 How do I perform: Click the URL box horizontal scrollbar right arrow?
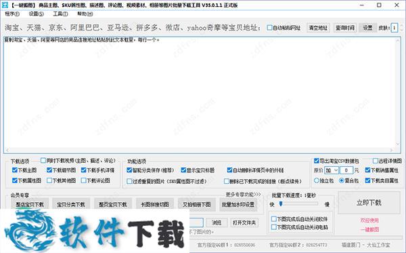[391, 150]
